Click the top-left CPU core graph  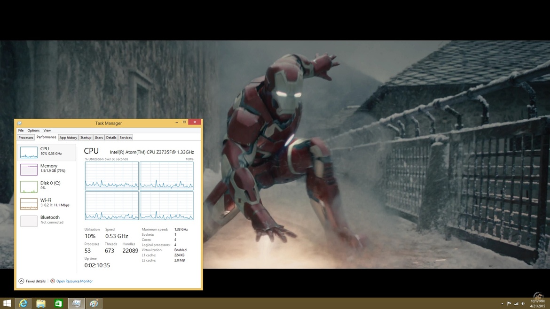pos(112,176)
